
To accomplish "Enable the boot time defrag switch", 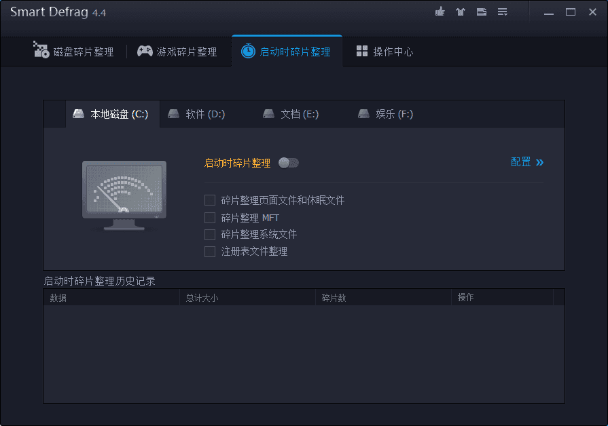I will coord(288,162).
